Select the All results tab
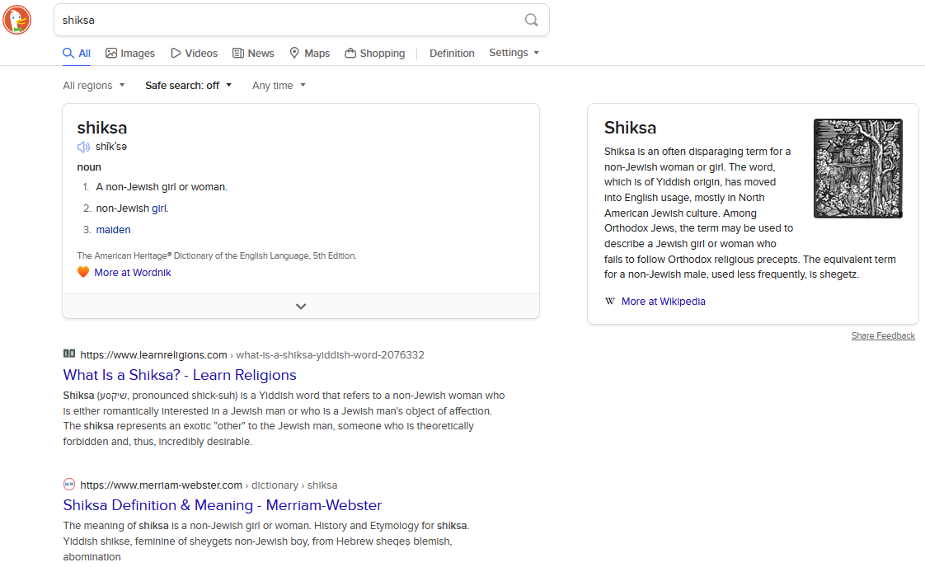This screenshot has height=567, width=925. [x=77, y=53]
